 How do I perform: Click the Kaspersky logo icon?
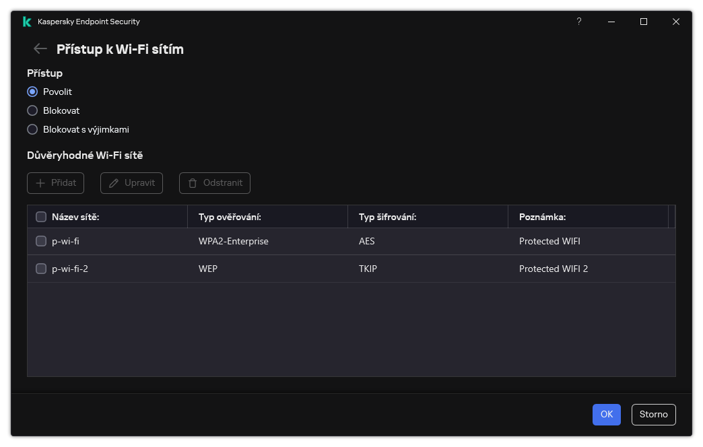tap(27, 22)
